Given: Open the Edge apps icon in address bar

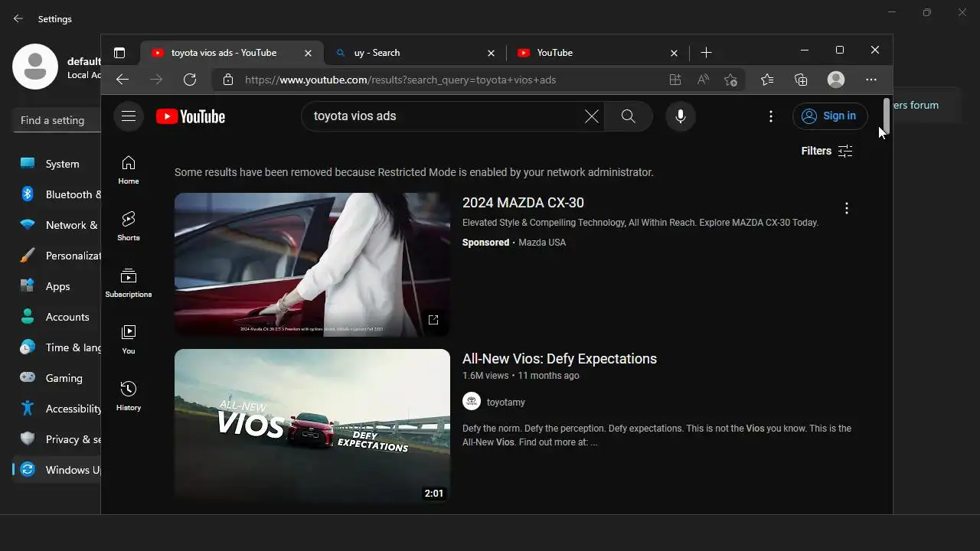Looking at the screenshot, I should point(675,80).
